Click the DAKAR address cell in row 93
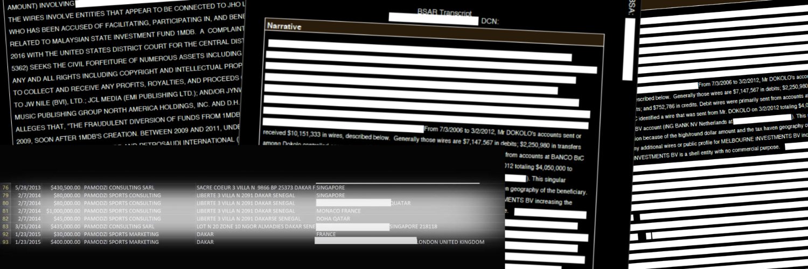The height and width of the screenshot is (269, 808). point(205,242)
